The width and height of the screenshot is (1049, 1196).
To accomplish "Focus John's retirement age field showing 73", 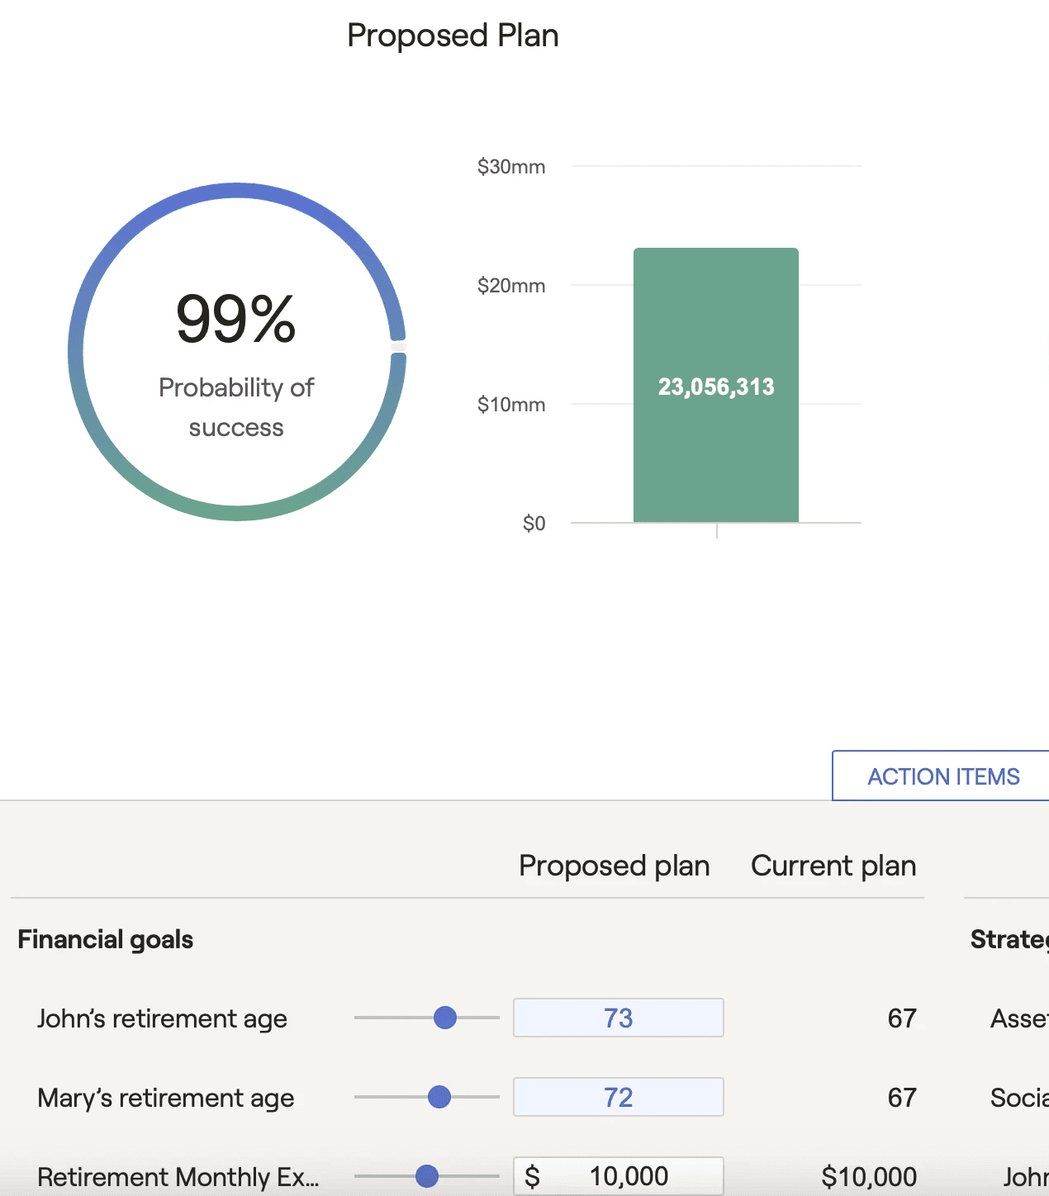I will 618,1018.
